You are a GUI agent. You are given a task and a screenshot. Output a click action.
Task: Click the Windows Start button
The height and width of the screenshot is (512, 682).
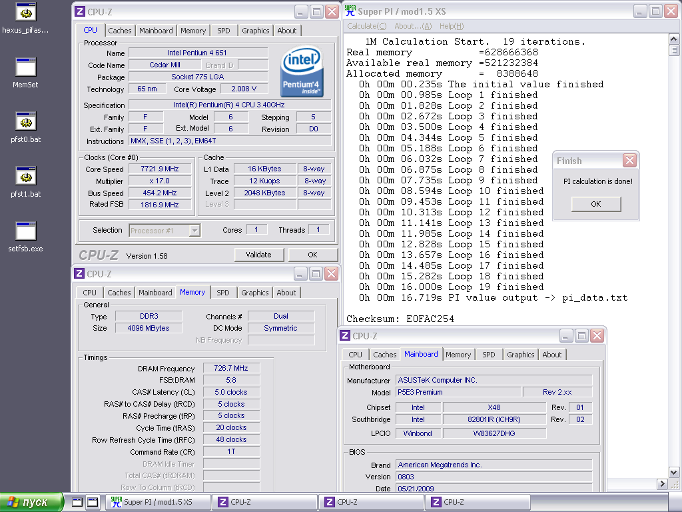[x=31, y=502]
